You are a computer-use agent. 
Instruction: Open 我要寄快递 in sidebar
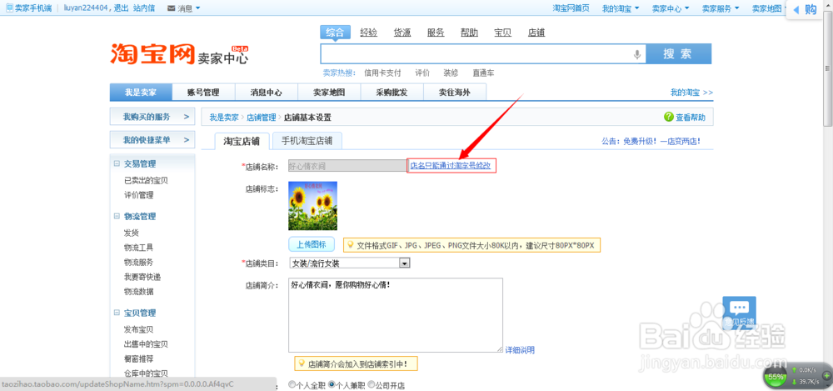click(142, 277)
